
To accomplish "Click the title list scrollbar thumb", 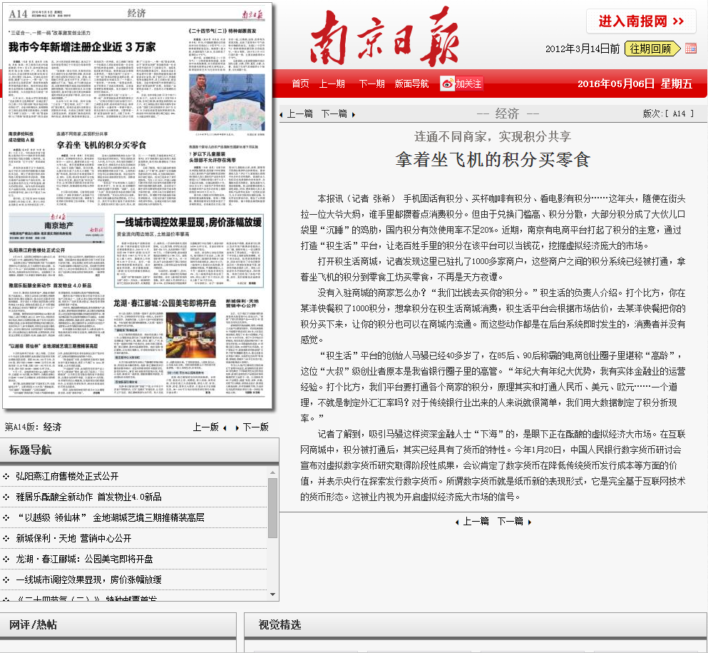I will click(273, 508).
